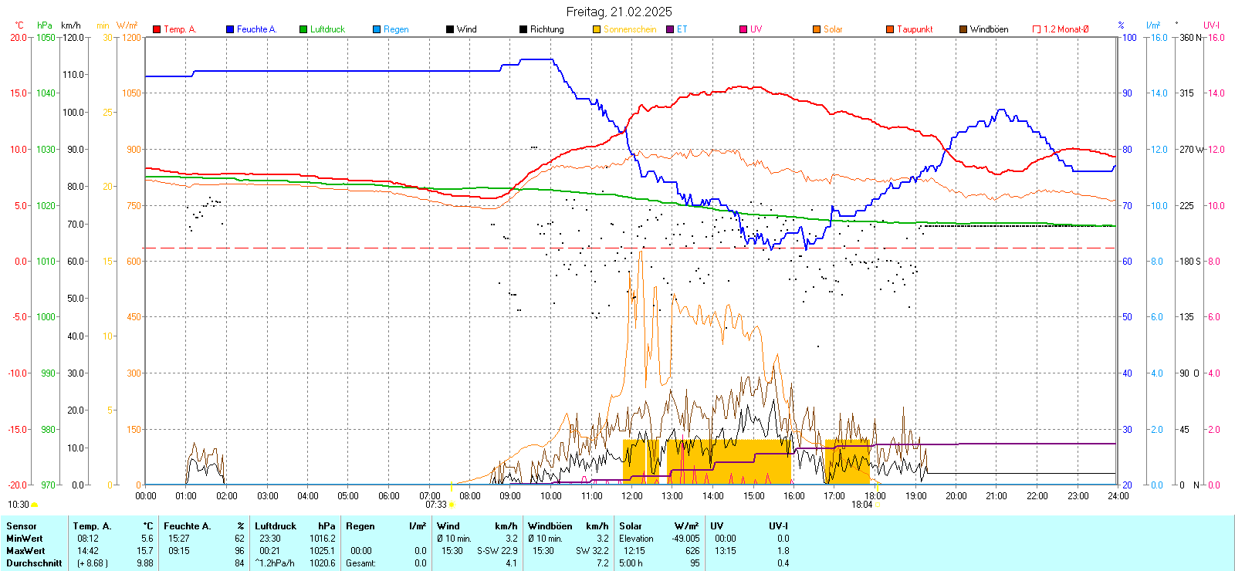1235x571 pixels.
Task: Click the blue Feuchte A. legend square
Action: 230,29
